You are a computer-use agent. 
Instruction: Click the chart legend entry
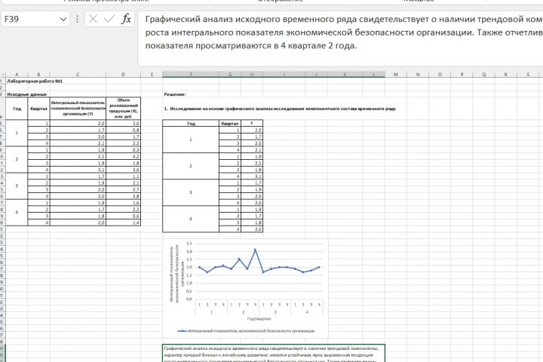[246, 331]
